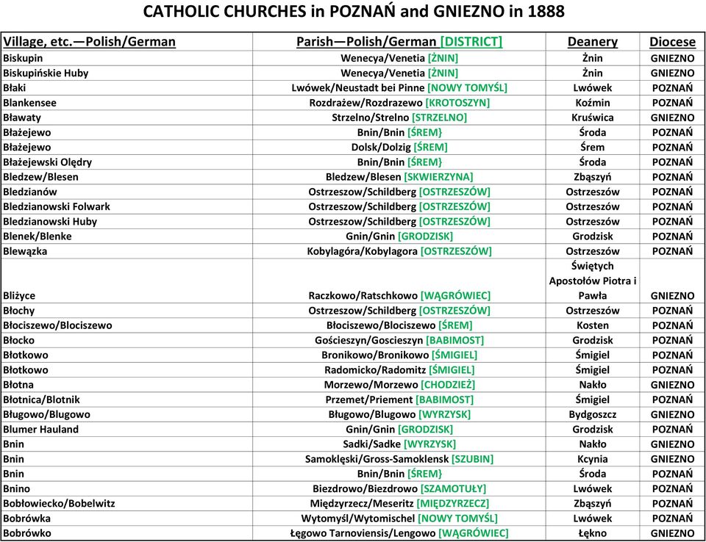
Task: Click 'Błociszewo/Blociszewo [ŚREM]' parish cell
Action: click(x=399, y=325)
